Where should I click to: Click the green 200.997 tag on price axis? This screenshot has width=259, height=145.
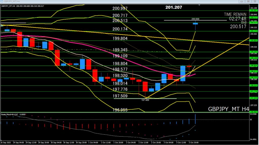click(x=253, y=10)
